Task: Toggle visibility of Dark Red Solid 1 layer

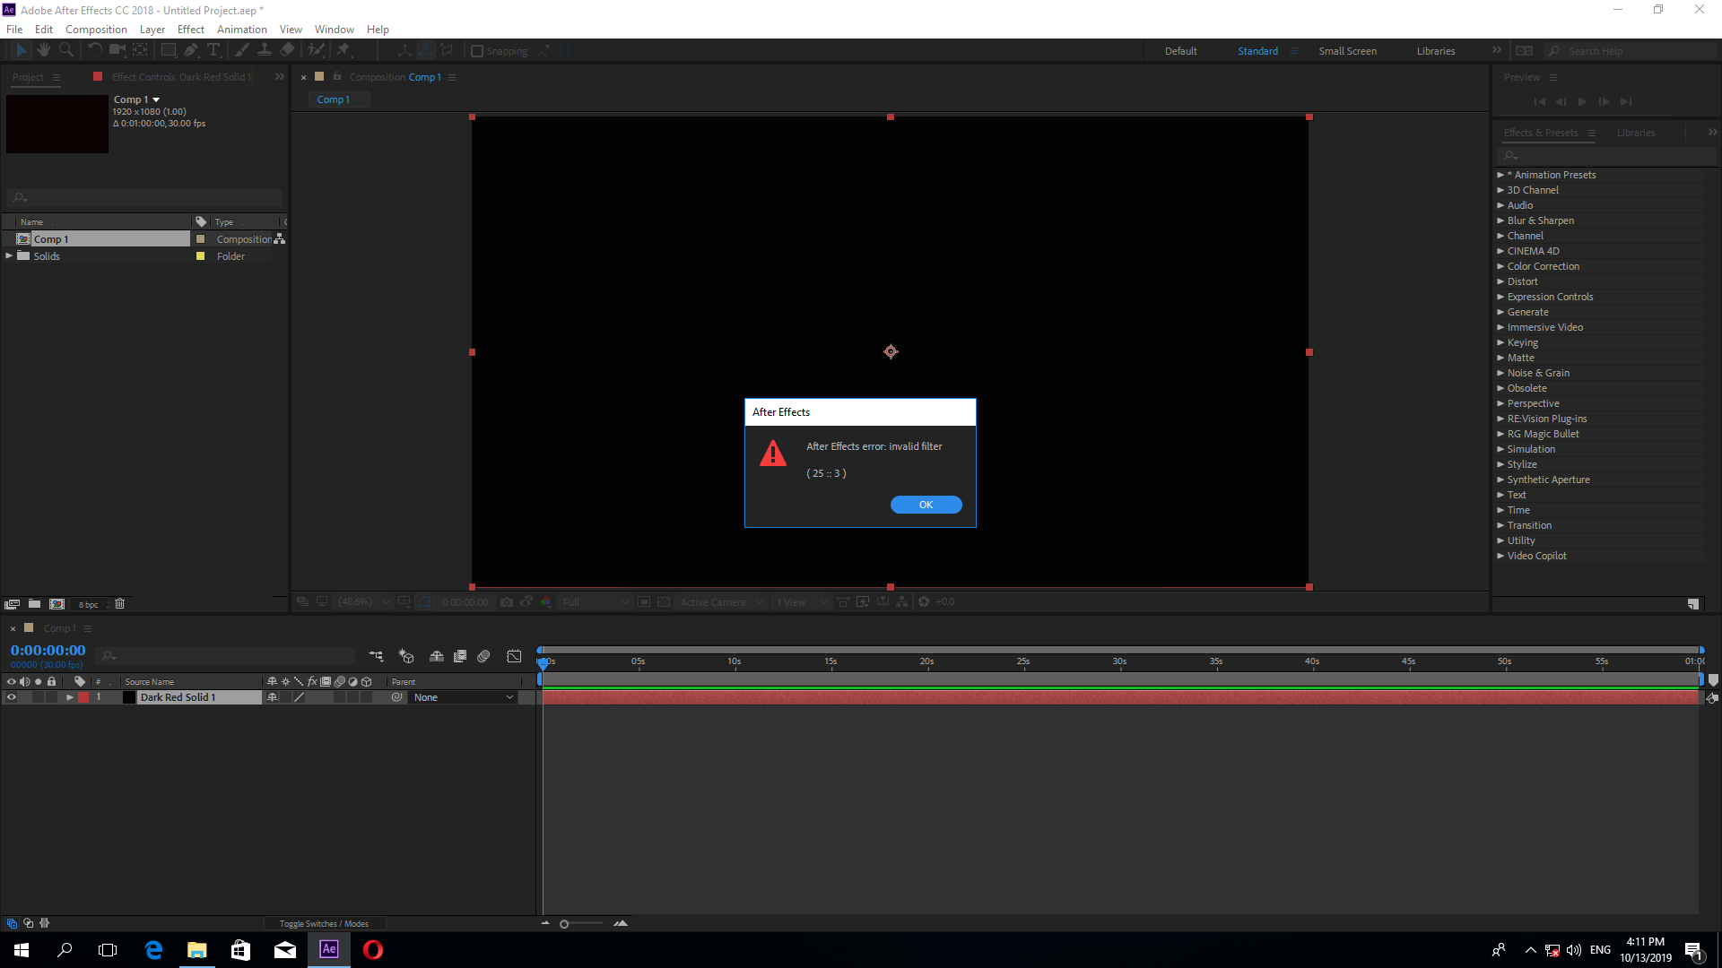Action: point(10,697)
